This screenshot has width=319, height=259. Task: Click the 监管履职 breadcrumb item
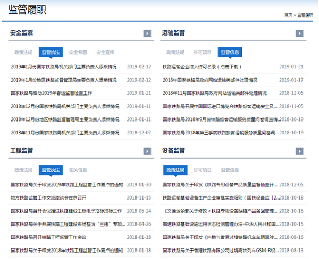click(x=305, y=15)
